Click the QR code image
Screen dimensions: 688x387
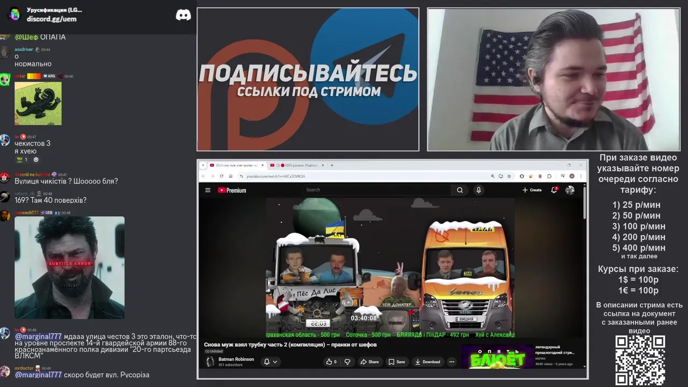point(640,360)
